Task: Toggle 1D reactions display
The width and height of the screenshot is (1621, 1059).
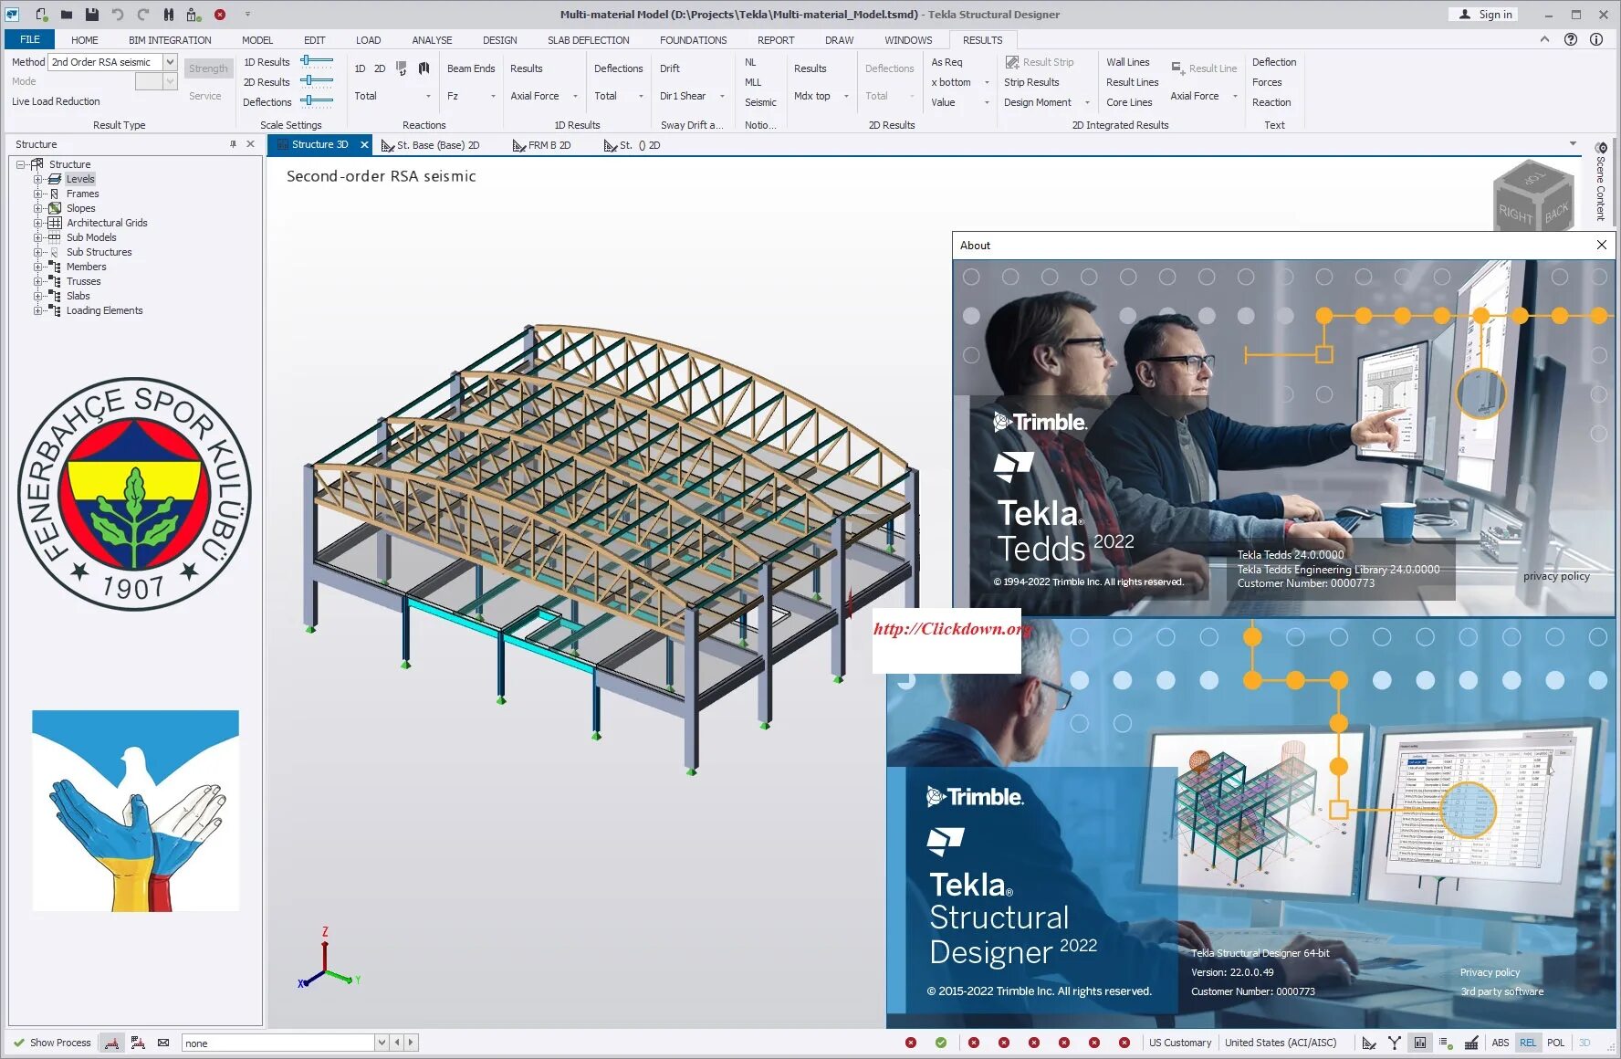Action: (360, 68)
